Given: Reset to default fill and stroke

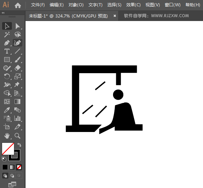Looking at the screenshot, I should (x=4, y=159).
